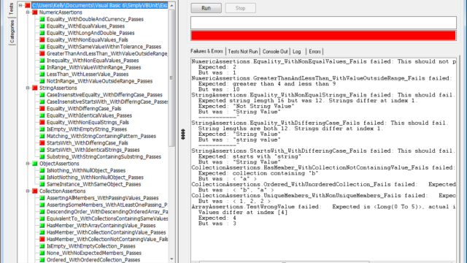Click green icon beside LessThan_WithLesserValue_Passes

(42, 74)
